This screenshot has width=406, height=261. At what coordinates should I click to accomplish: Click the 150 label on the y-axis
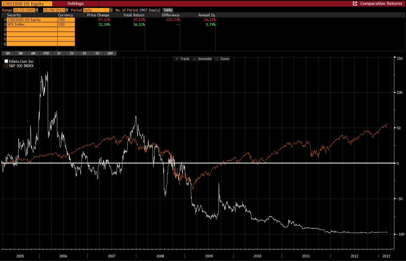399,58
